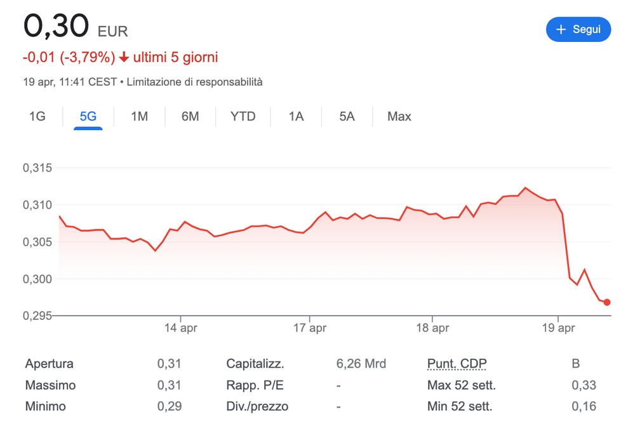Click the Punt. CDP underlined label
The image size is (635, 426).
tap(457, 364)
